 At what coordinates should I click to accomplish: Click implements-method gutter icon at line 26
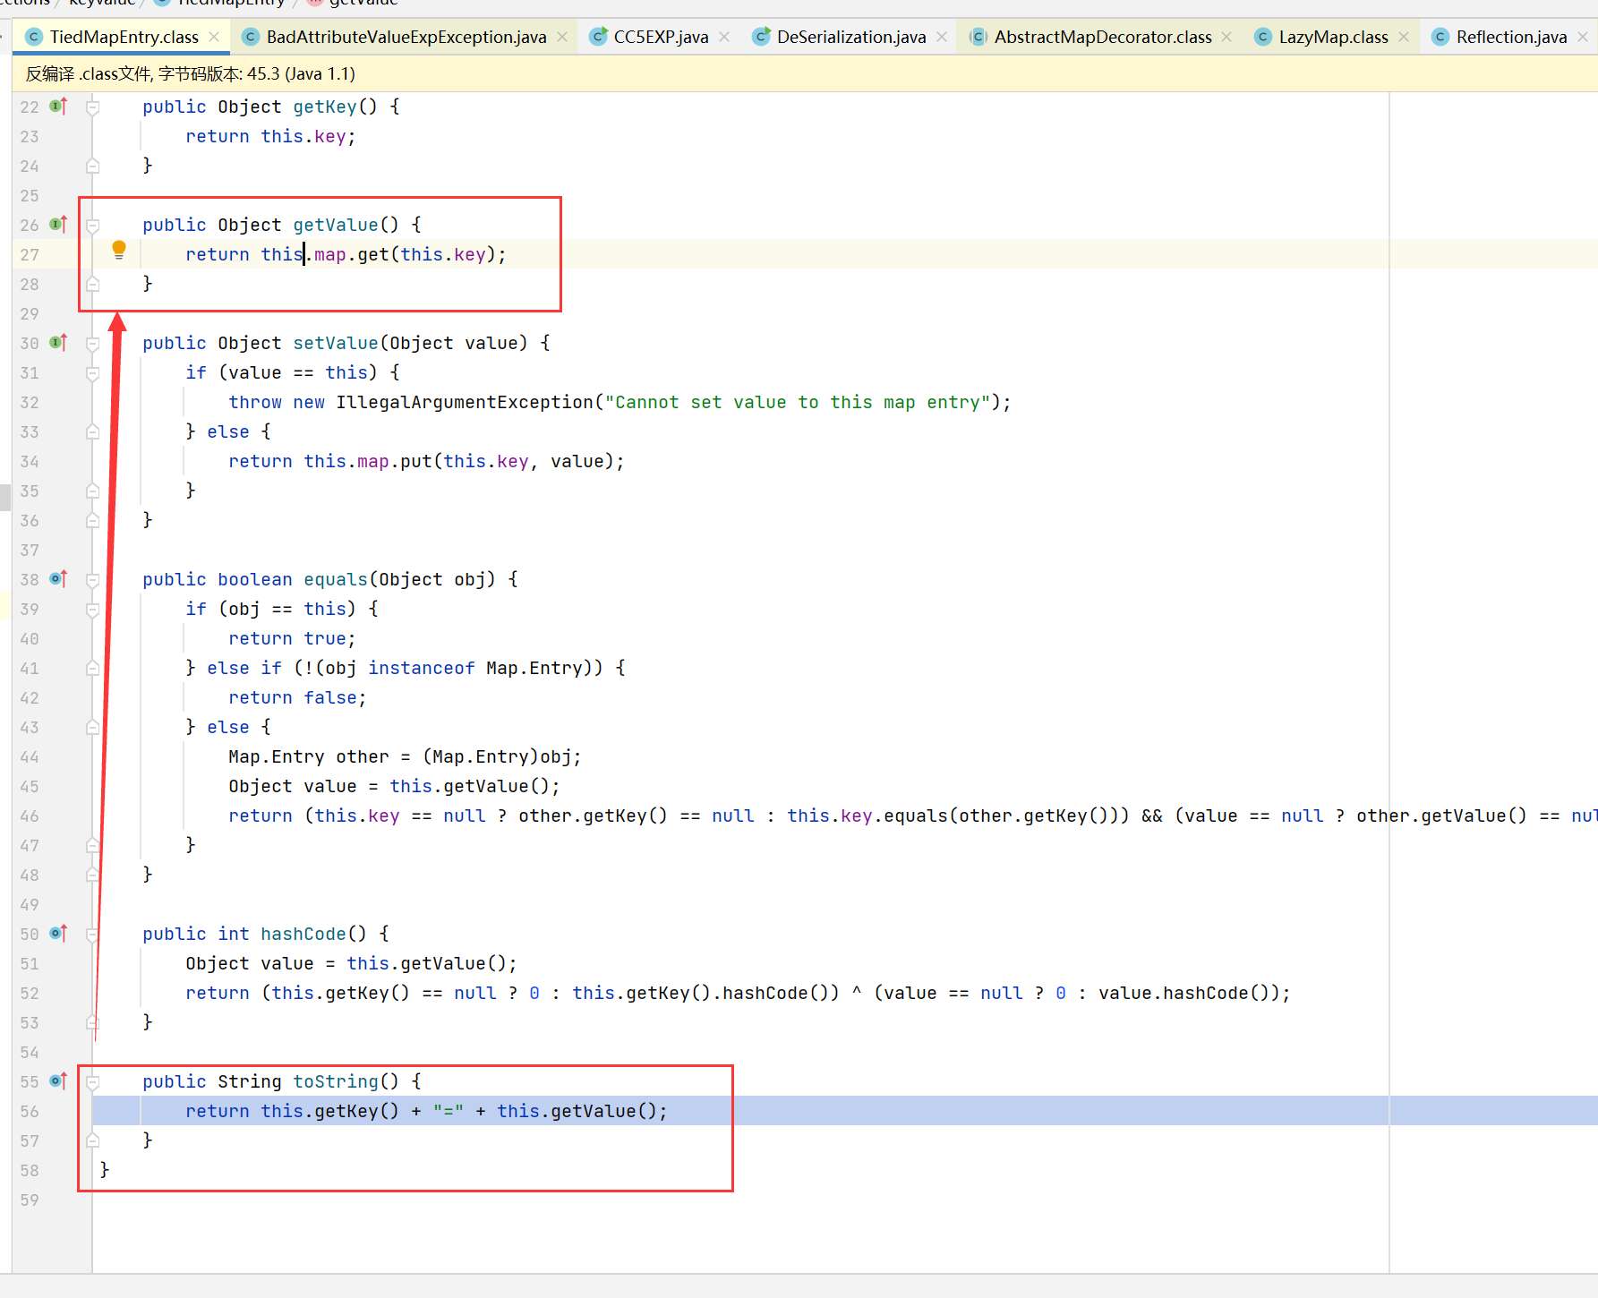pos(58,225)
